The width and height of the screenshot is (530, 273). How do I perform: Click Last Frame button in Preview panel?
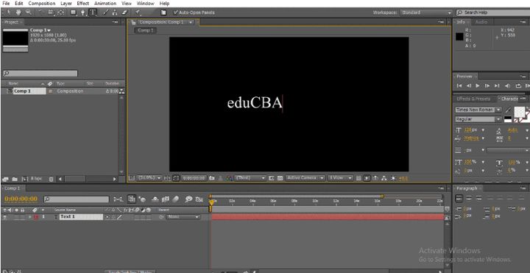tap(497, 86)
